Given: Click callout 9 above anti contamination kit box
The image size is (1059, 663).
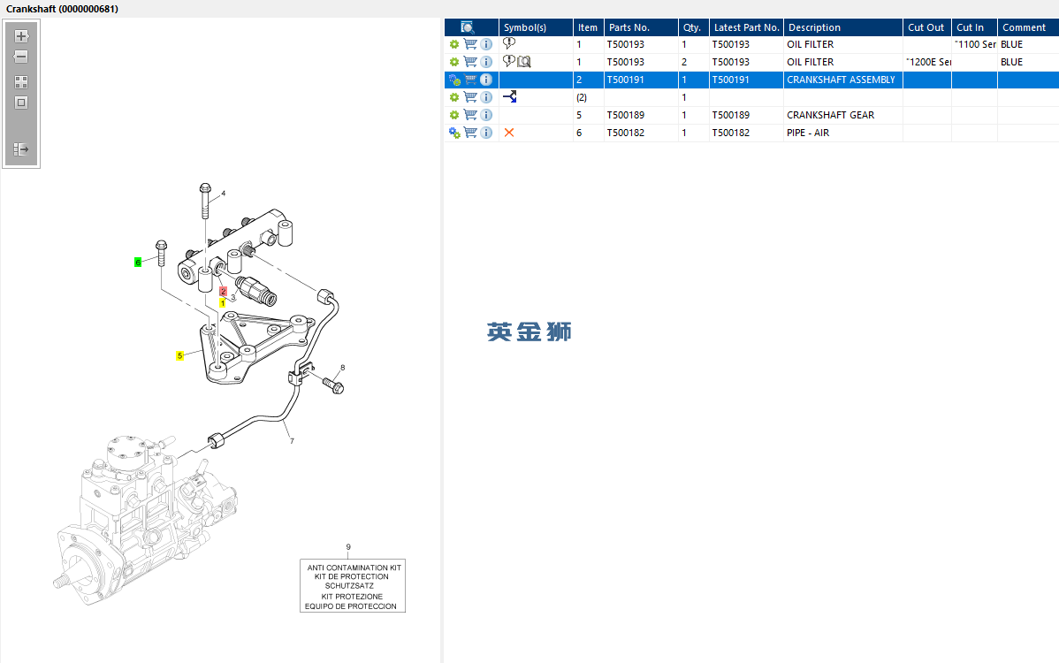Looking at the screenshot, I should [x=348, y=547].
